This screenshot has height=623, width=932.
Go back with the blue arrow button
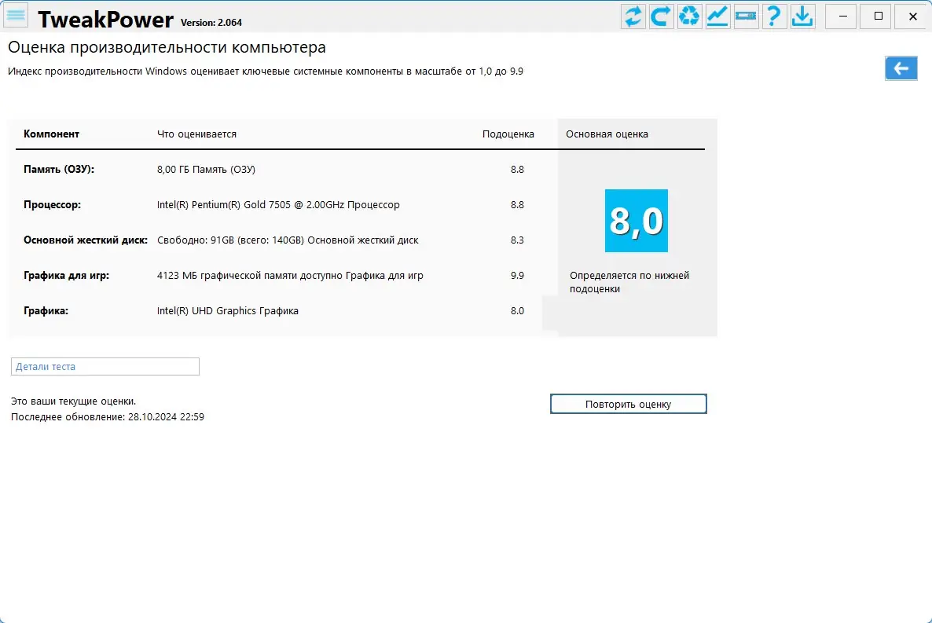click(x=901, y=68)
